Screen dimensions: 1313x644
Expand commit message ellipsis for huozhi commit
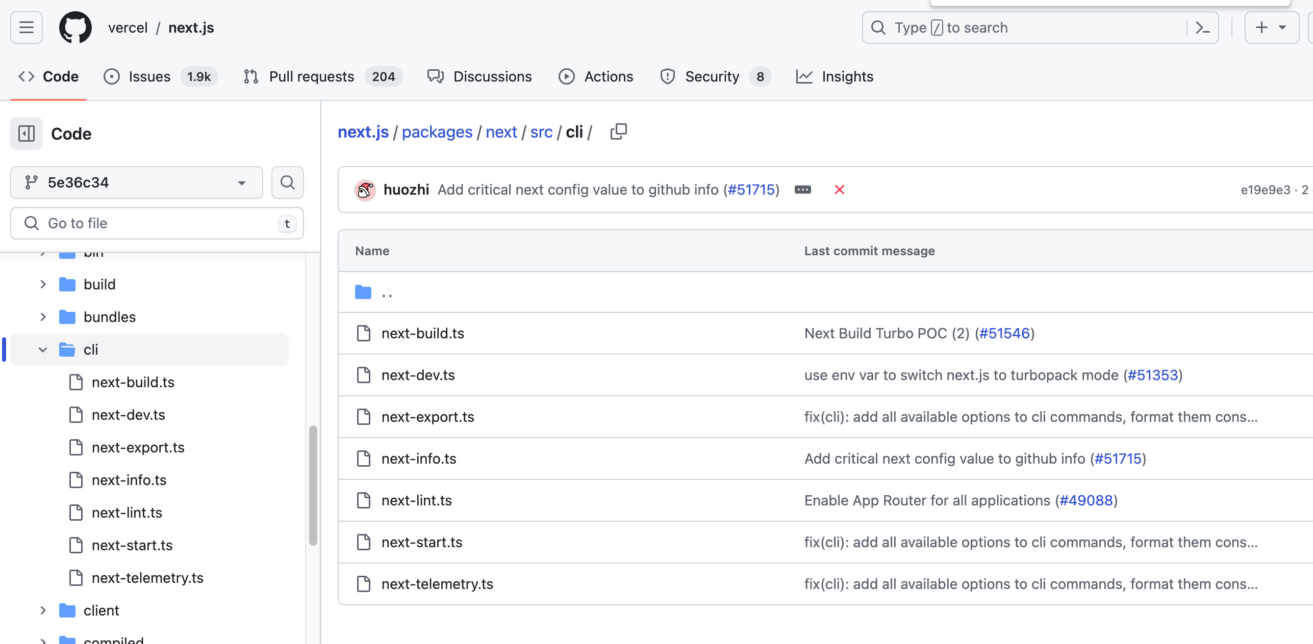click(x=802, y=190)
